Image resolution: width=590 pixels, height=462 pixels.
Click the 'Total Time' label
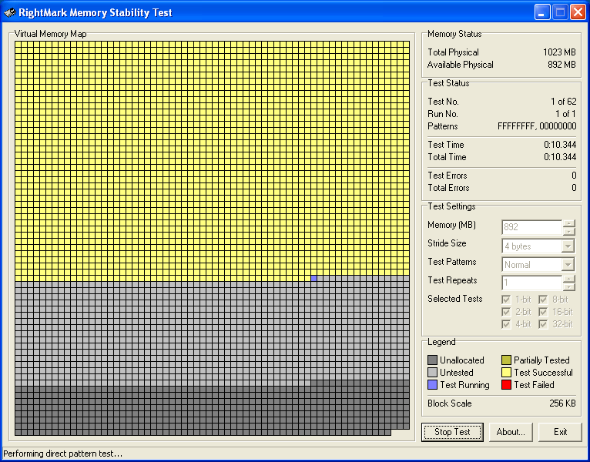[447, 157]
